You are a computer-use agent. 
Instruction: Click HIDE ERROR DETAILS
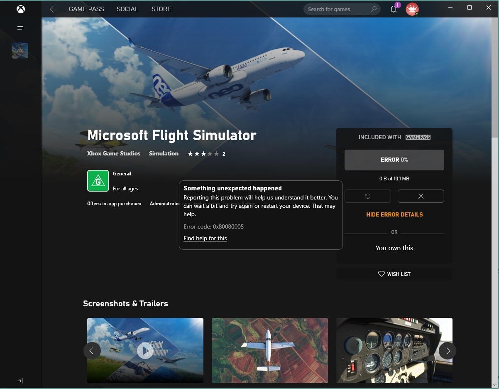pyautogui.click(x=394, y=214)
